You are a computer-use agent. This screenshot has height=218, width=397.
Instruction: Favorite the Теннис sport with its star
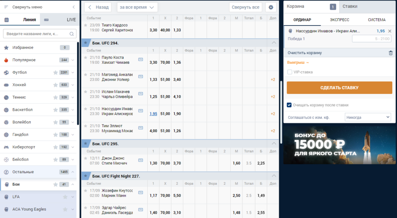click(55, 97)
